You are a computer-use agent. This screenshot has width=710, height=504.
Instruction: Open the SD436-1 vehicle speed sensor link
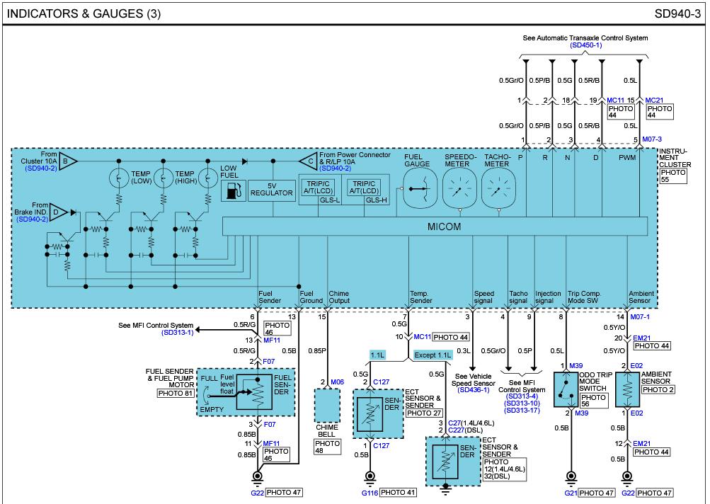473,390
